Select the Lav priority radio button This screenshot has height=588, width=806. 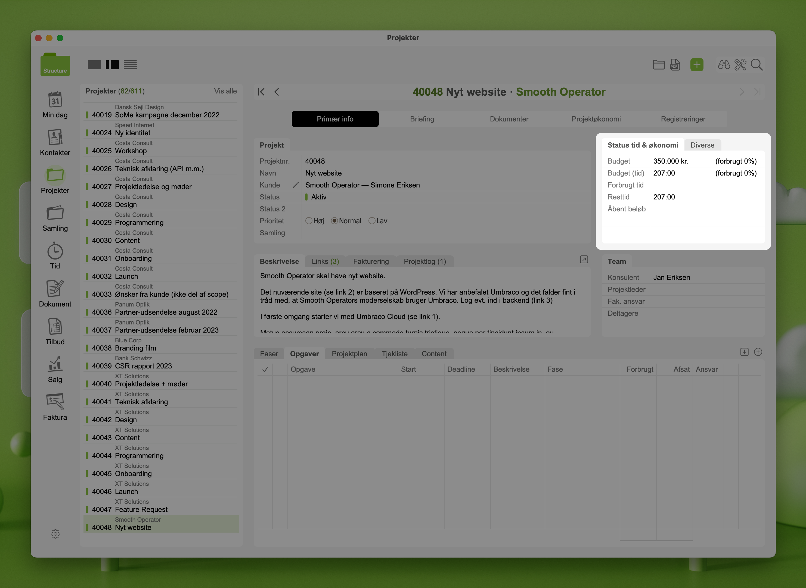pyautogui.click(x=372, y=221)
